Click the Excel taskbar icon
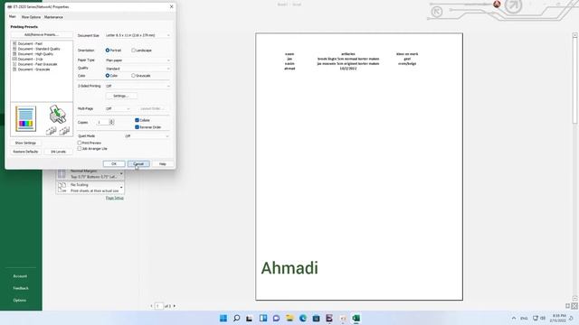This screenshot has height=325, width=579. (356, 318)
